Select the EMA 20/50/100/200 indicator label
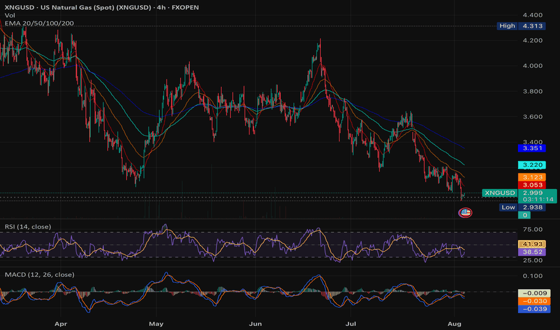The height and width of the screenshot is (330, 560). [39, 23]
